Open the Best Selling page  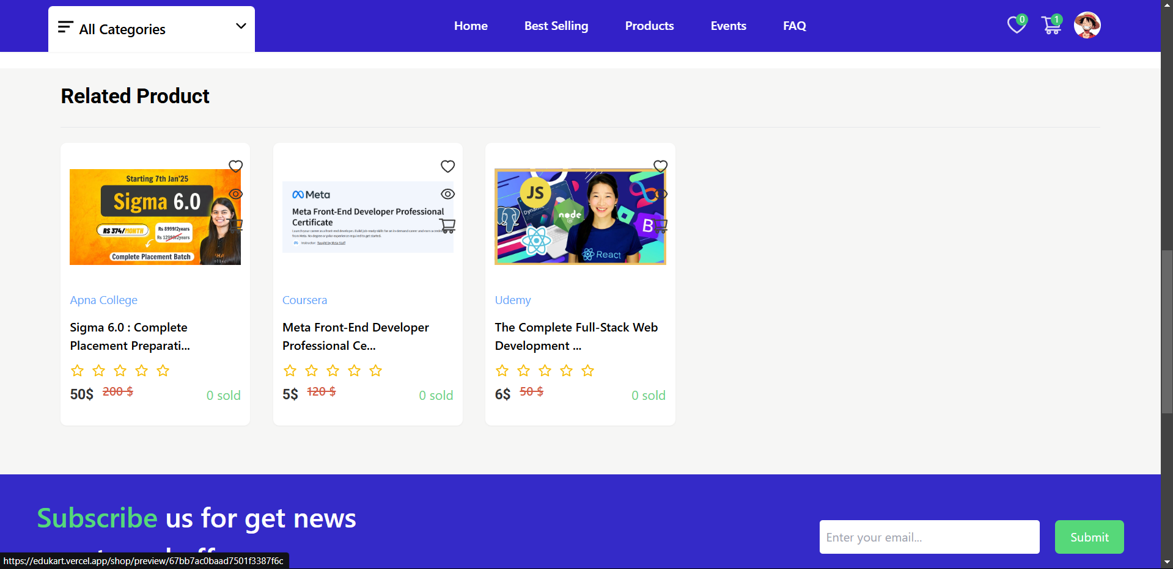556,26
